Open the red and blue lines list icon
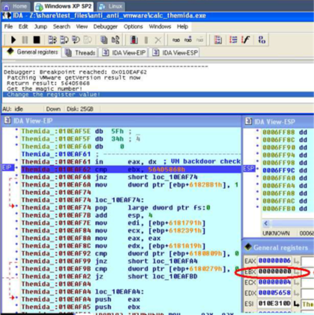 tap(233, 40)
